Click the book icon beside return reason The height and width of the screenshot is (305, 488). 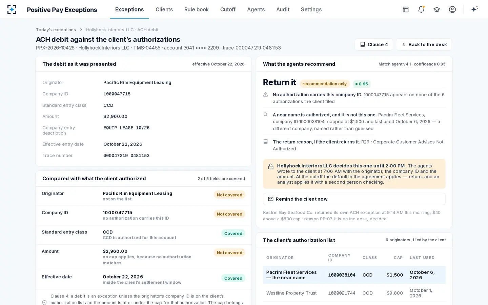point(266,142)
